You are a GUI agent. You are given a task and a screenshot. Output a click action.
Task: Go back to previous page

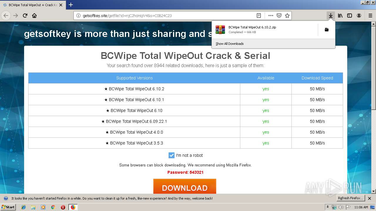[6, 16]
